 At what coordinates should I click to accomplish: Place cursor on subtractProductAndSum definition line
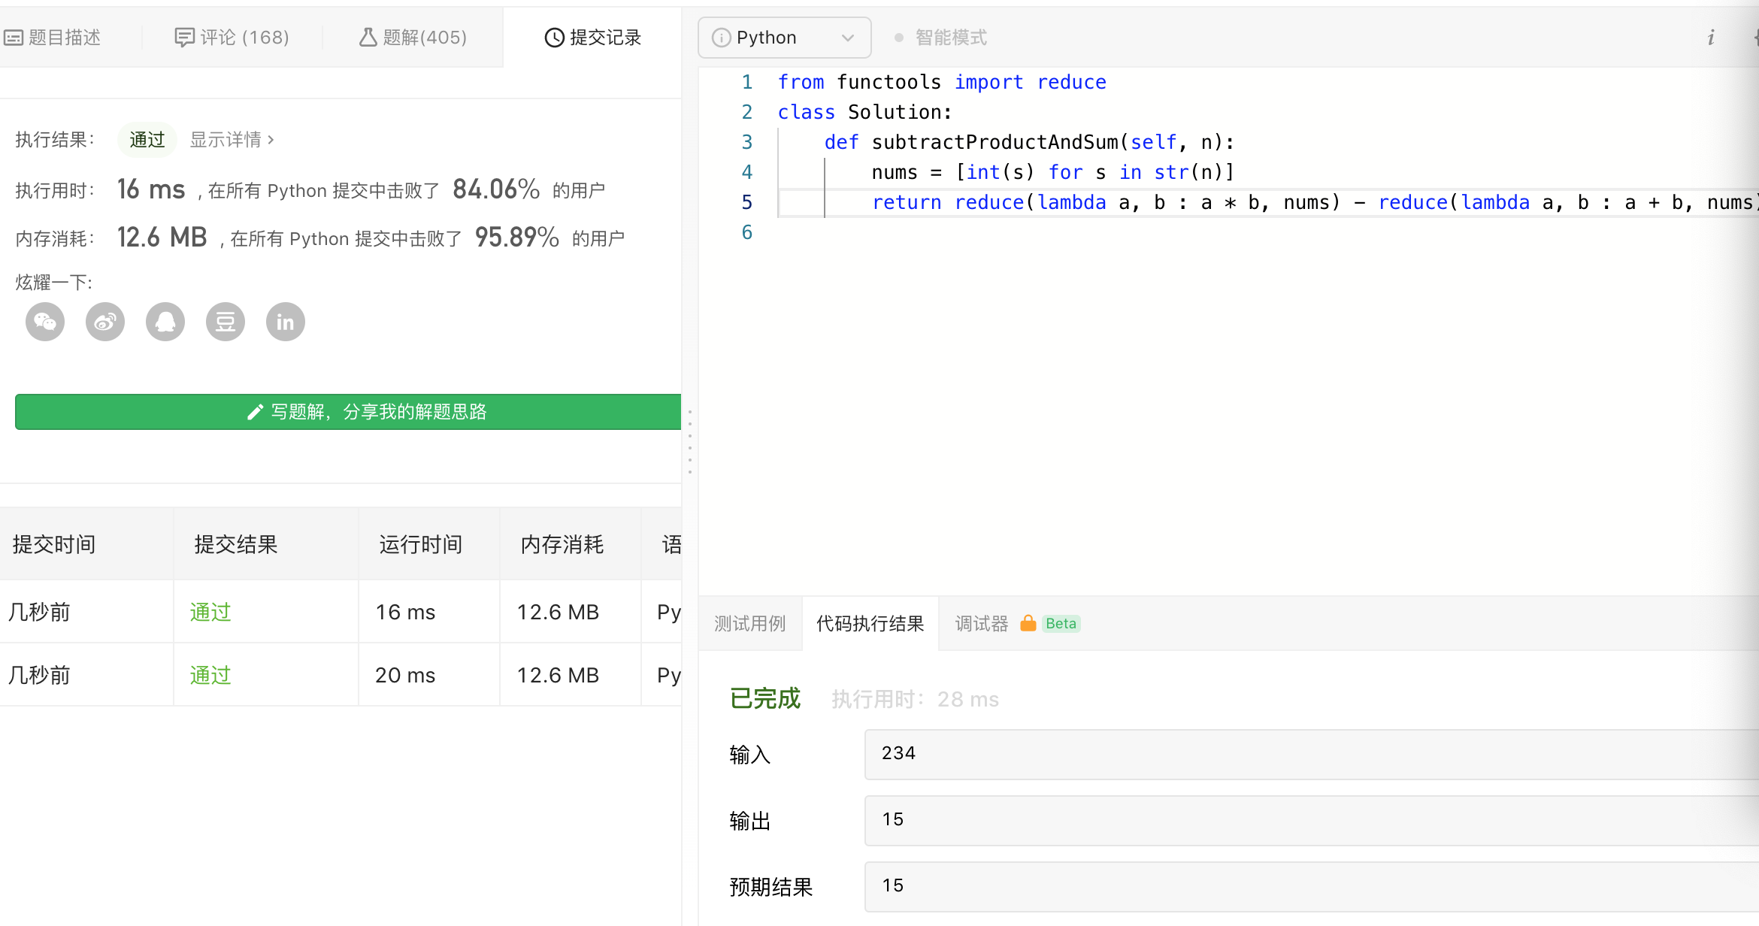point(1028,142)
